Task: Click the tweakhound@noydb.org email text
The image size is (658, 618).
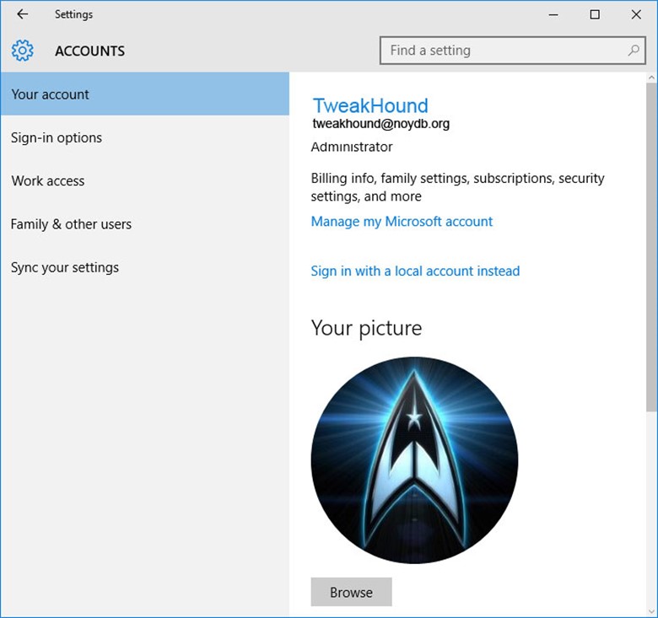Action: pyautogui.click(x=381, y=124)
